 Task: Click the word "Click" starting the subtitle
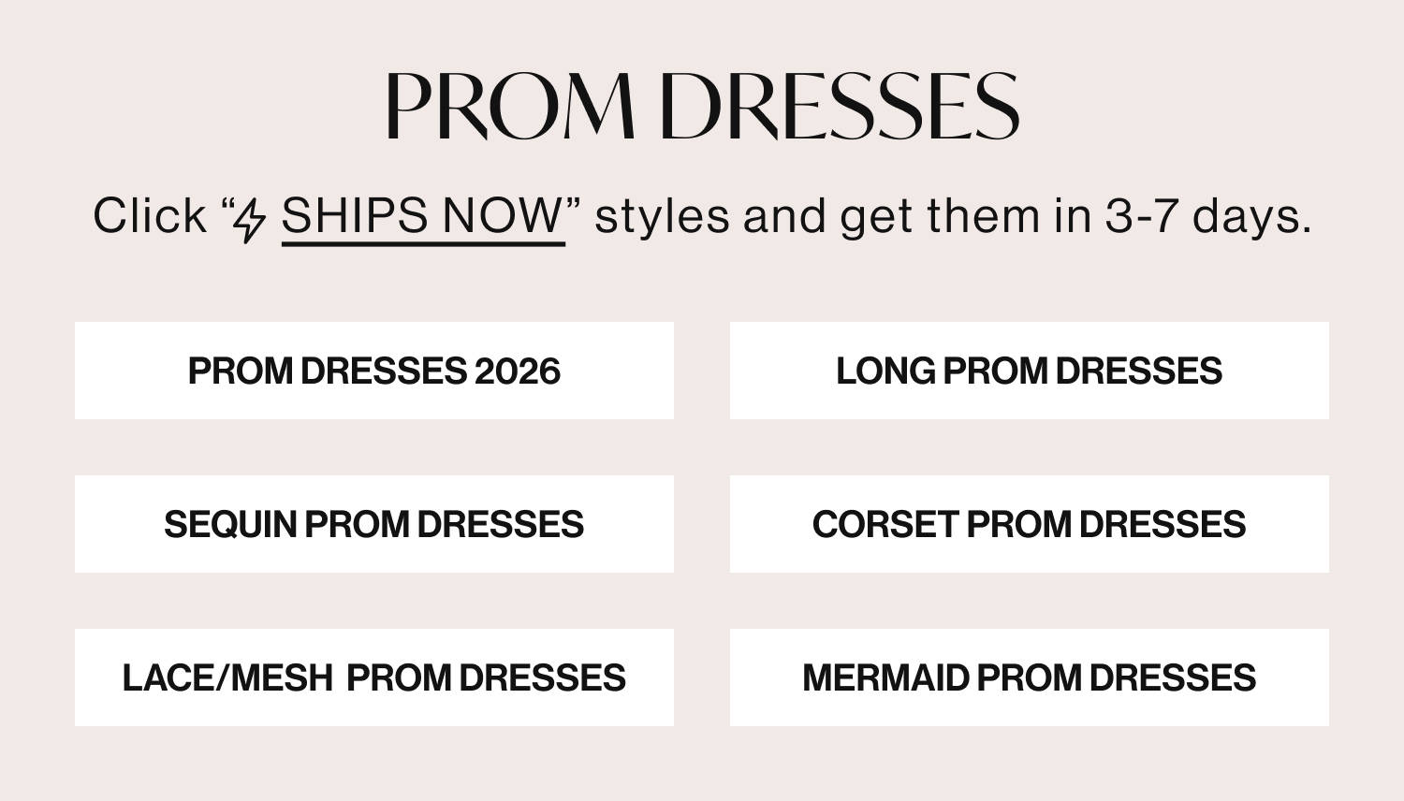click(150, 216)
